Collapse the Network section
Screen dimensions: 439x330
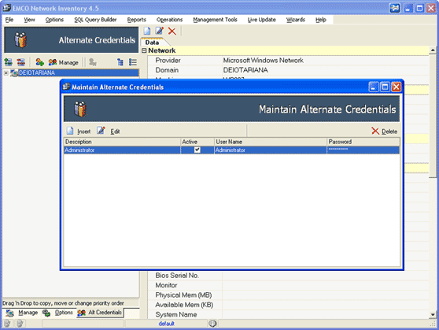[144, 50]
